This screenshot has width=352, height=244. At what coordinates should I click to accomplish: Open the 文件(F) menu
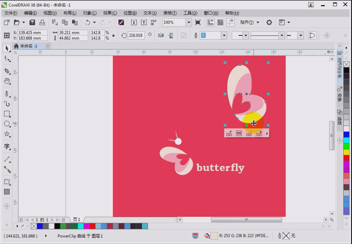click(11, 13)
